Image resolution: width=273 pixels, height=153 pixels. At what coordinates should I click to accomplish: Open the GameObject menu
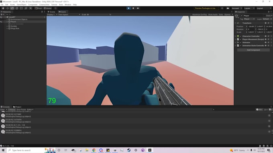(x=21, y=5)
